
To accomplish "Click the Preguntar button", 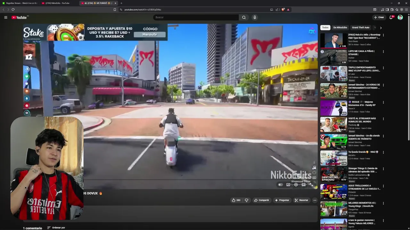I will coord(282,200).
